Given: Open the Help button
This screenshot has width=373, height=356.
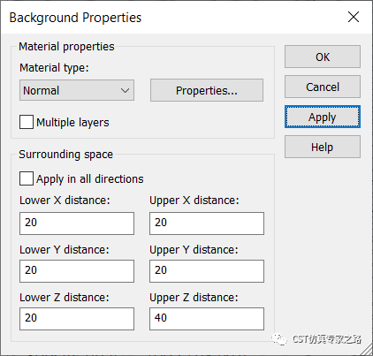Looking at the screenshot, I should [x=323, y=147].
